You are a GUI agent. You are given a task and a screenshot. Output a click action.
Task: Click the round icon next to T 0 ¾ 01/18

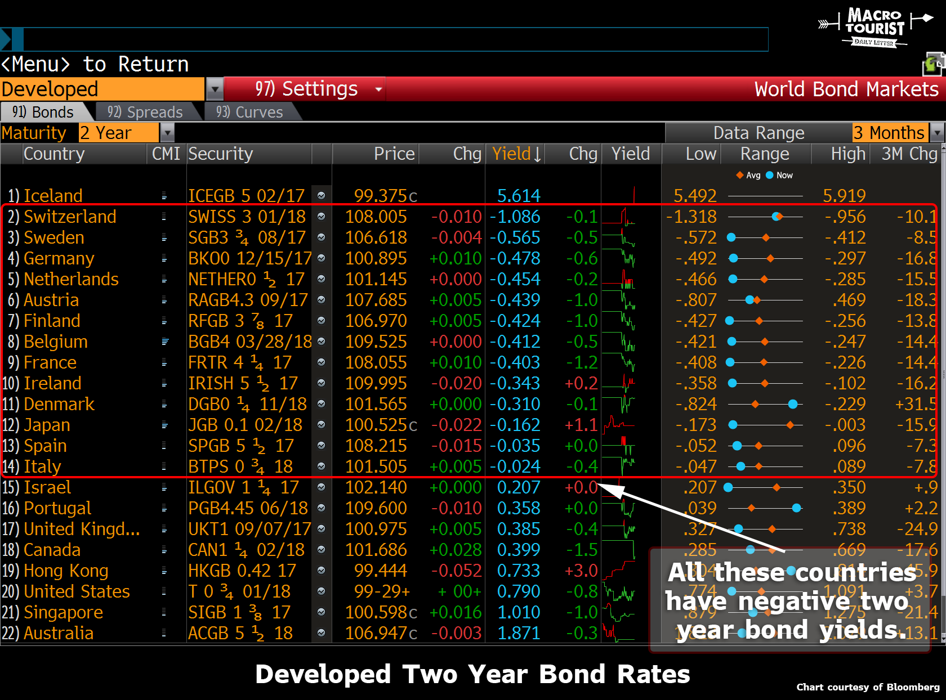tap(321, 591)
